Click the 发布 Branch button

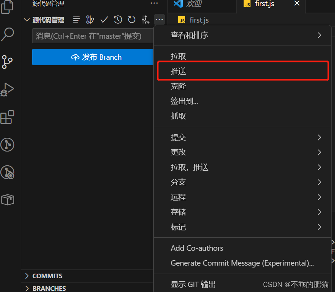93,57
